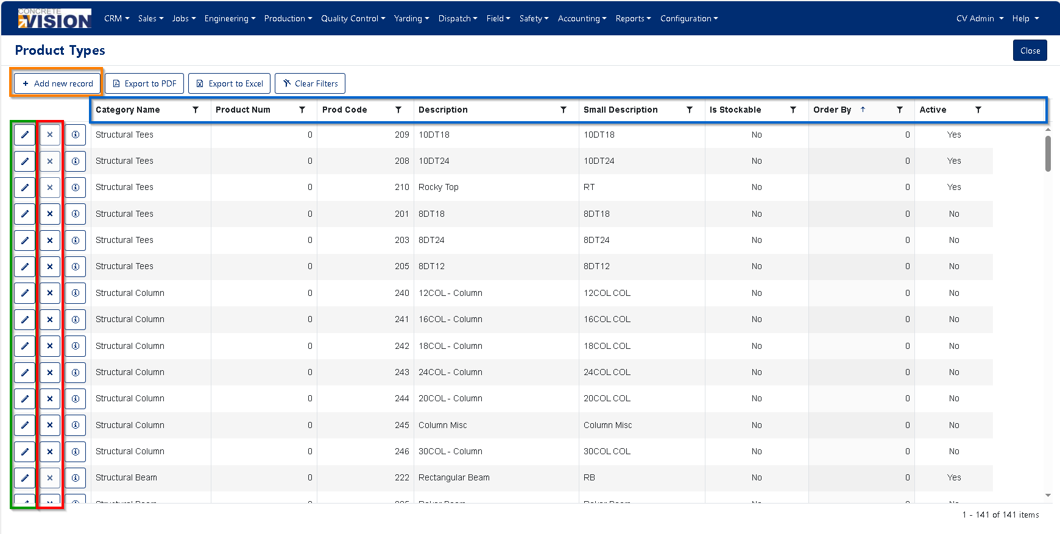Image resolution: width=1060 pixels, height=534 pixels.
Task: Sort by Prod Code column header
Action: (345, 110)
